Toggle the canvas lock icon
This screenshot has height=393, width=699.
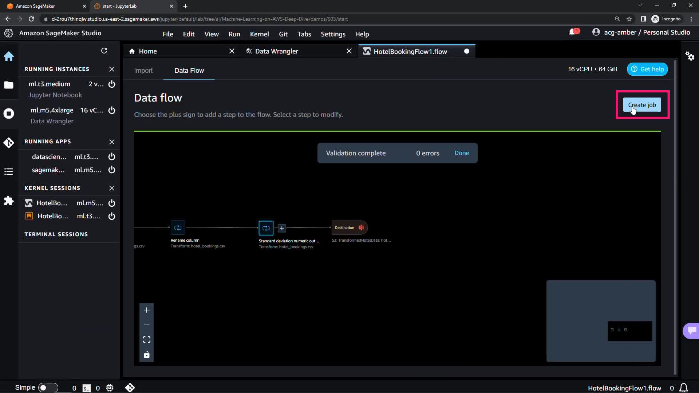147,355
